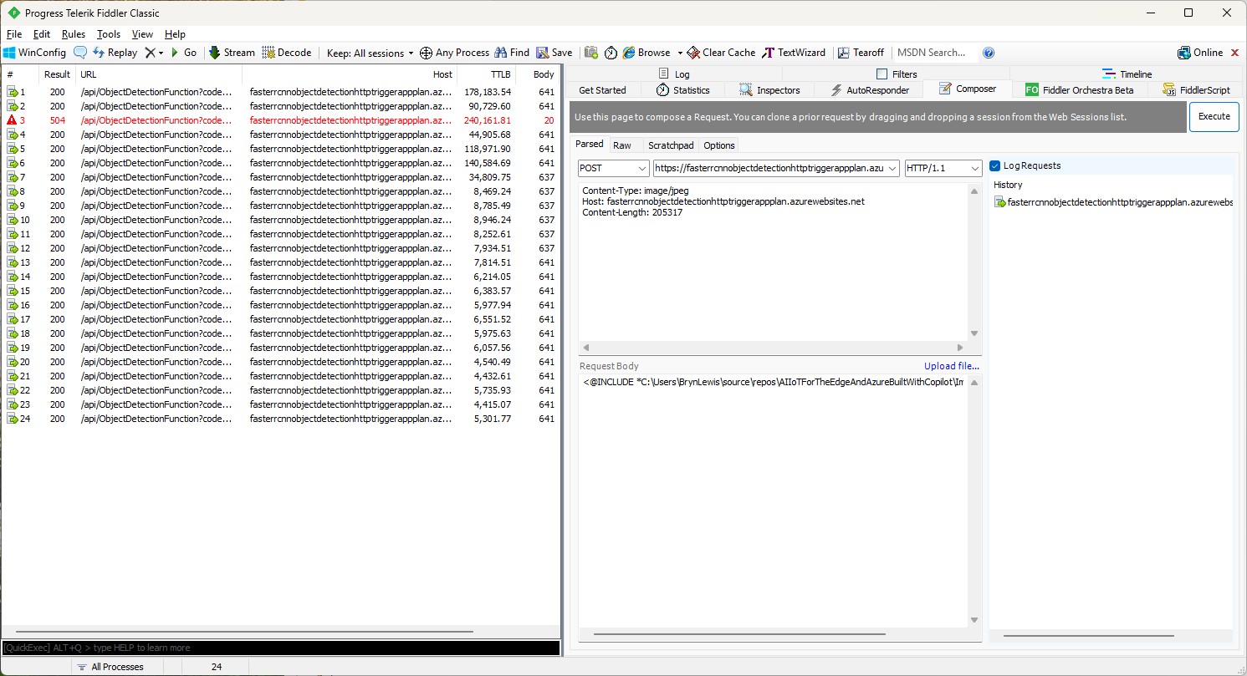Toggle the Filters tab checkbox
Screen dimensions: 1247x676
(x=882, y=74)
